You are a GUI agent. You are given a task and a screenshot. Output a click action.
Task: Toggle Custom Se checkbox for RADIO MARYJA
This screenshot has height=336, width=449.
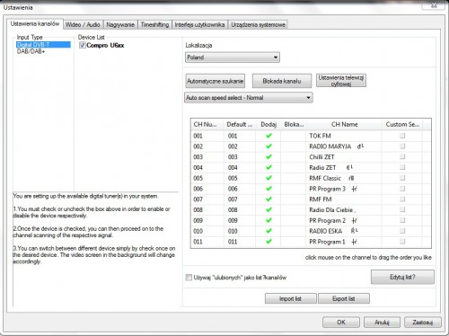402,146
